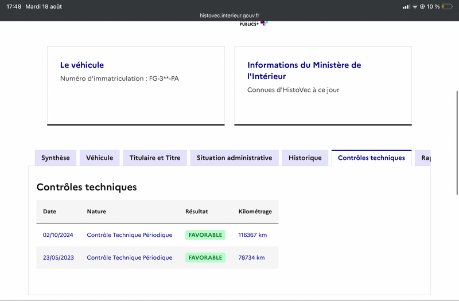This screenshot has height=301, width=459.
Task: Click Contrôle Technique Périodique in 02/10/2024 row
Action: pos(130,235)
